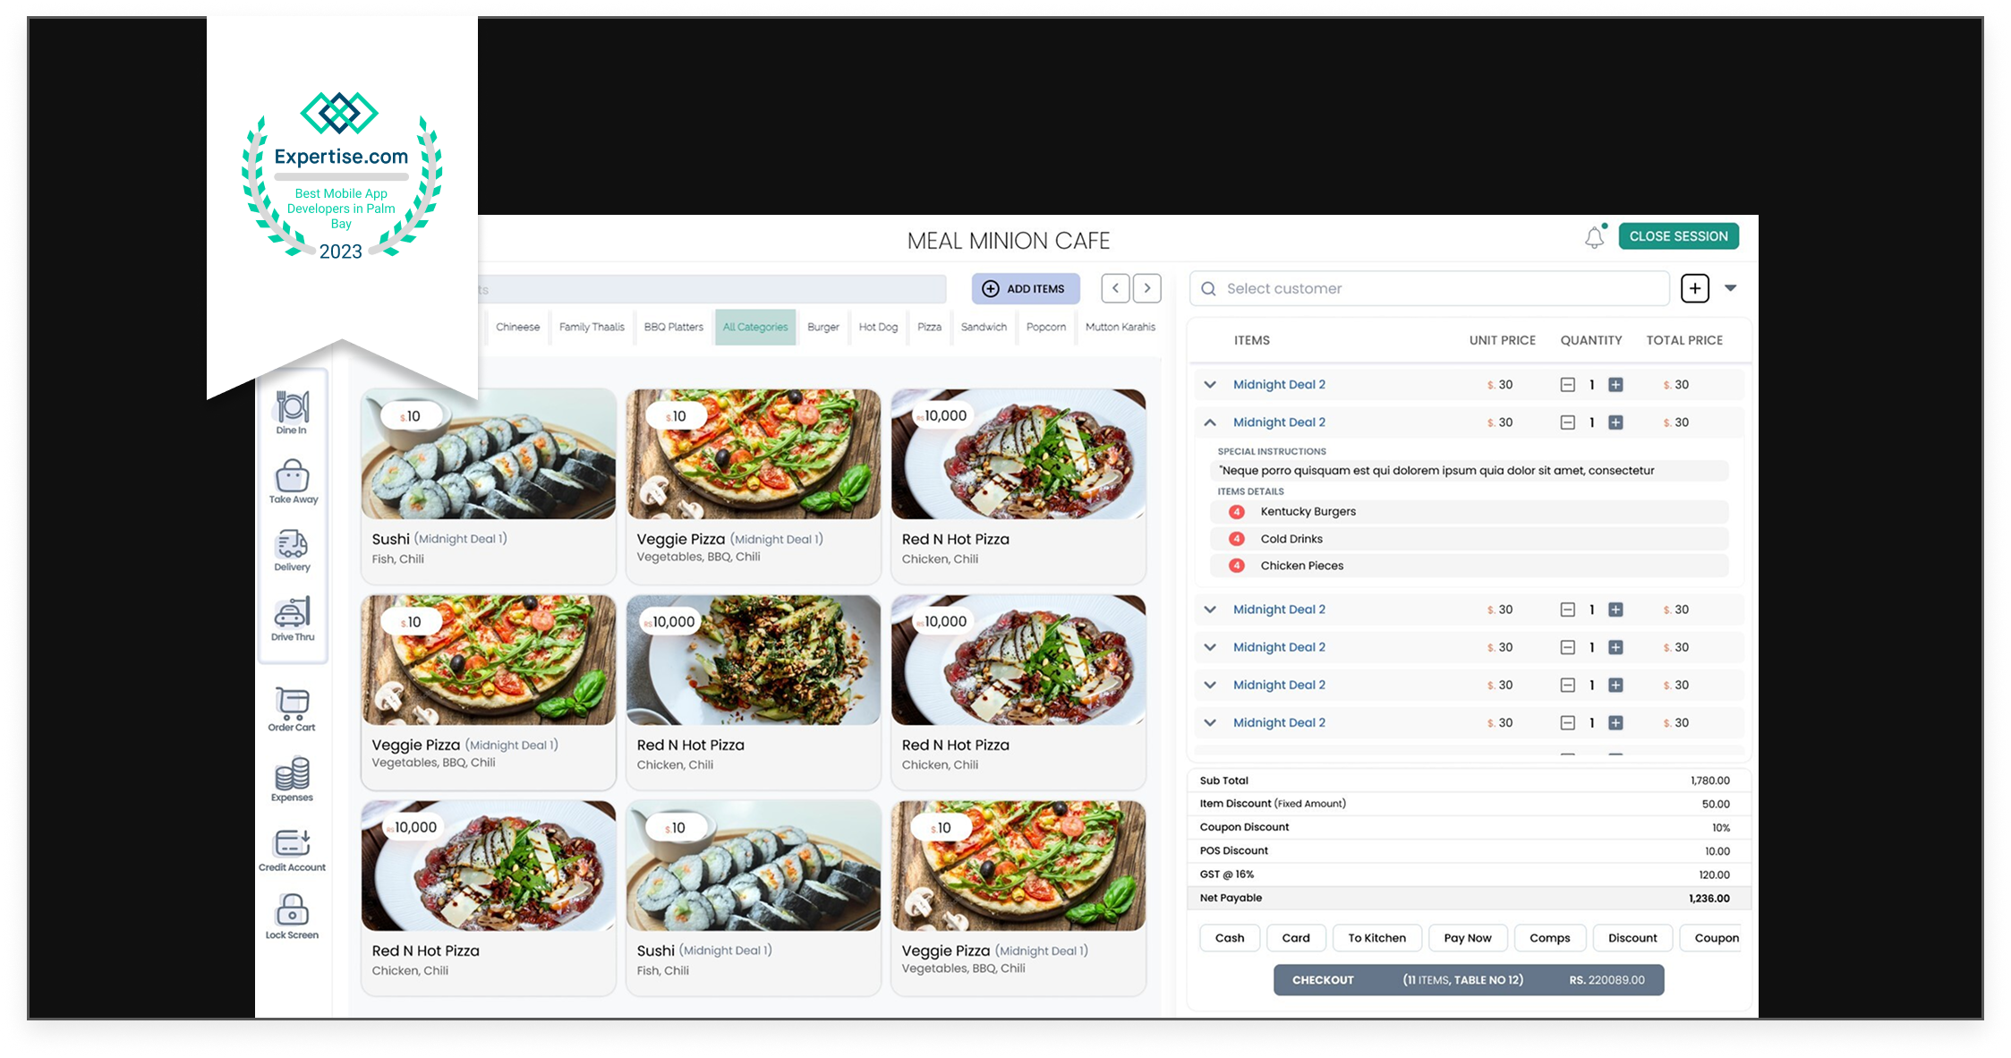Click the MEAL MINION CAFE title
The width and height of the screenshot is (2011, 1058).
point(1008,241)
